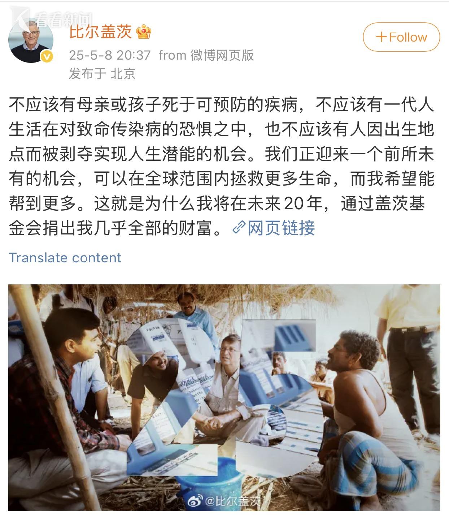Click the @比尔盖茨 watermark on the photo
This screenshot has height=525, width=449.
coord(232,501)
